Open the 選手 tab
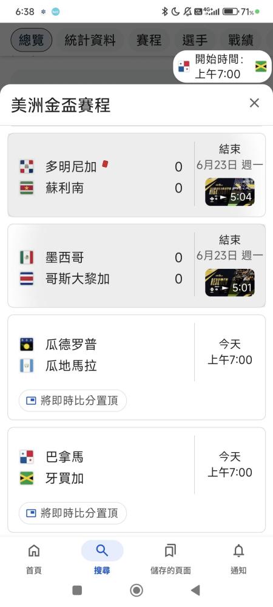The height and width of the screenshot is (607, 273). click(x=195, y=40)
